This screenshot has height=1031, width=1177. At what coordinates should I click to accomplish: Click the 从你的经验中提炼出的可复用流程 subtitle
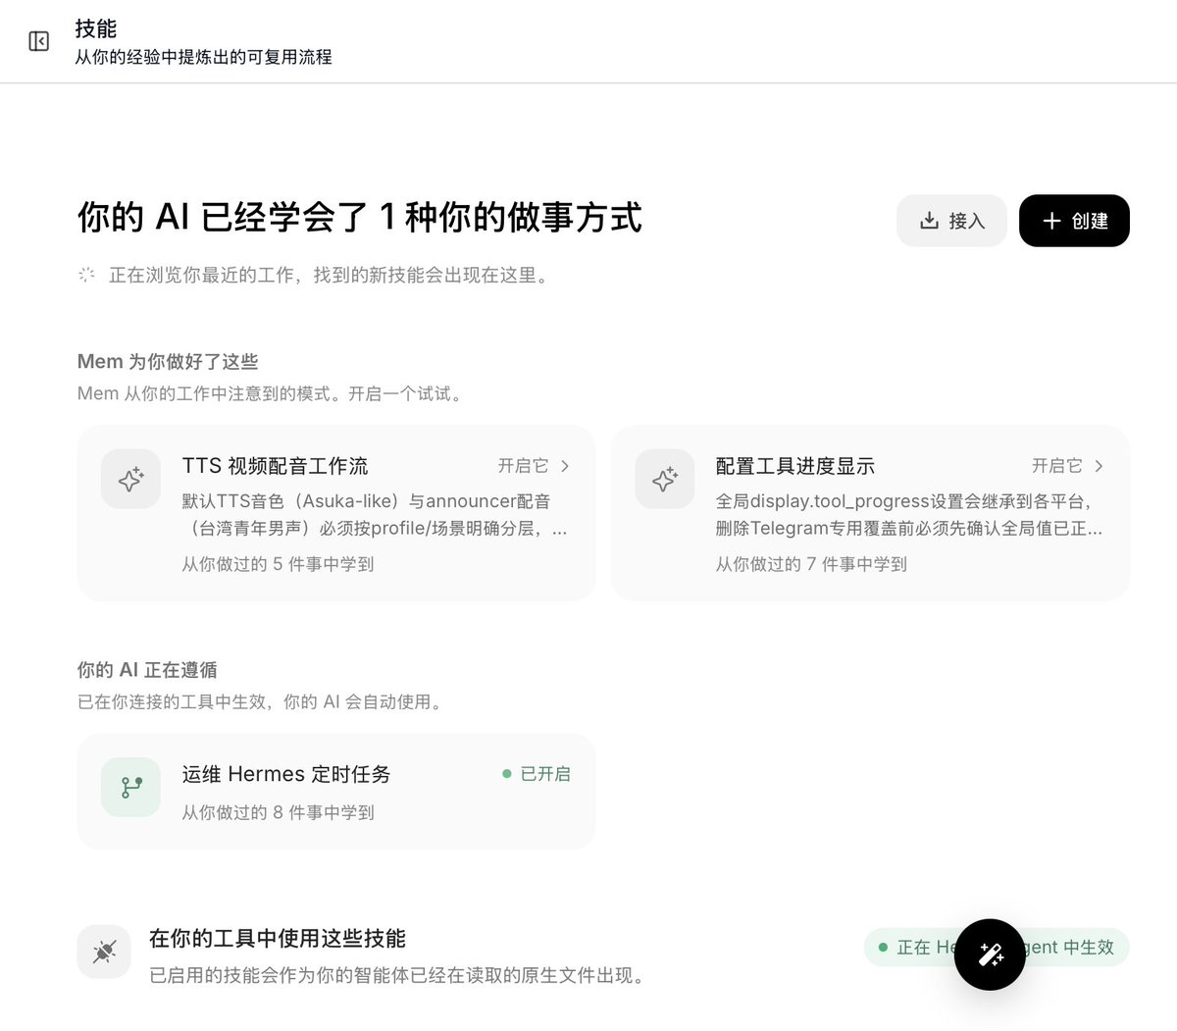click(204, 57)
